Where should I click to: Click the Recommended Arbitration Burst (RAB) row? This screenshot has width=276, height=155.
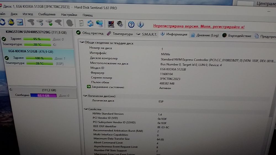click(178, 131)
